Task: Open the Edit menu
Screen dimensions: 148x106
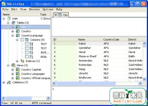Action: point(14,9)
